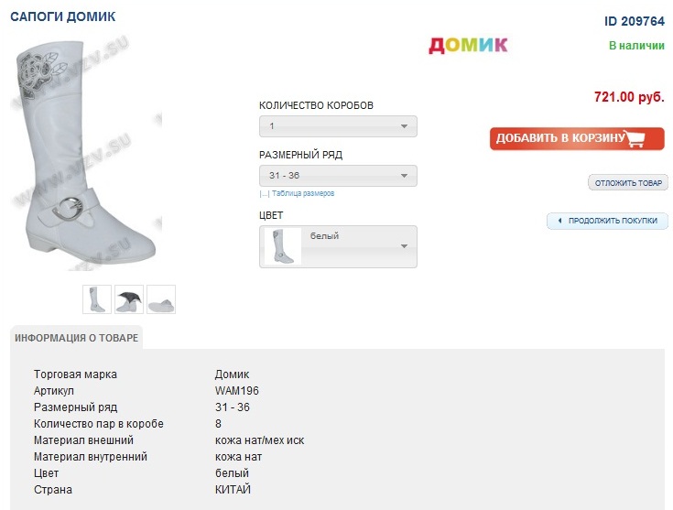The width and height of the screenshot is (673, 510).
Task: Click the shopping cart icon
Action: click(x=635, y=138)
